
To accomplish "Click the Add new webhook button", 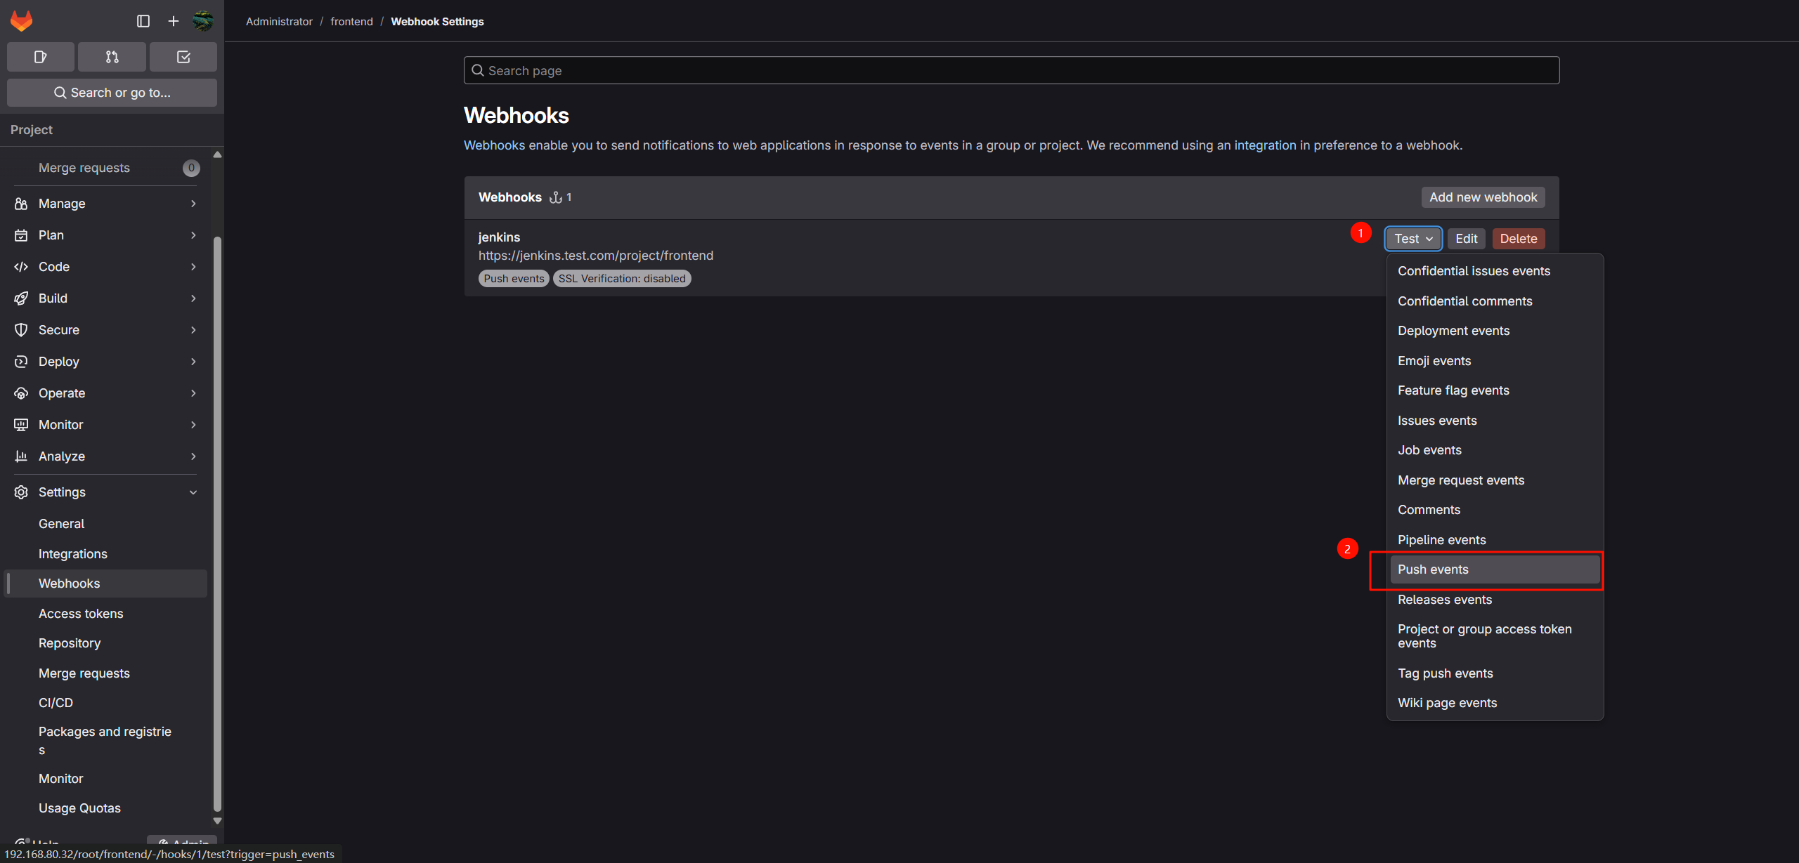I will coord(1482,197).
